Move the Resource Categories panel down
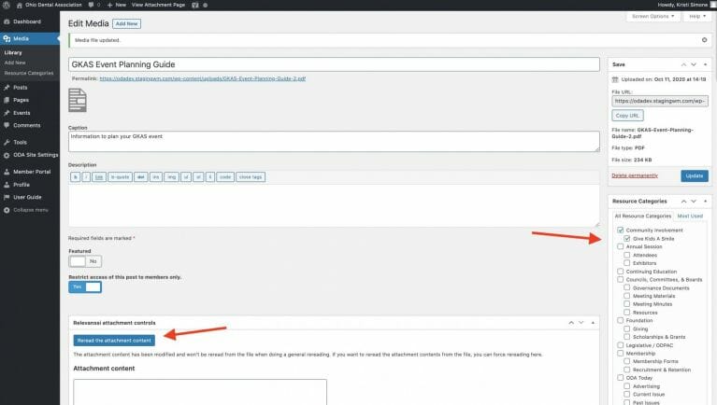This screenshot has width=717, height=405. tap(694, 202)
